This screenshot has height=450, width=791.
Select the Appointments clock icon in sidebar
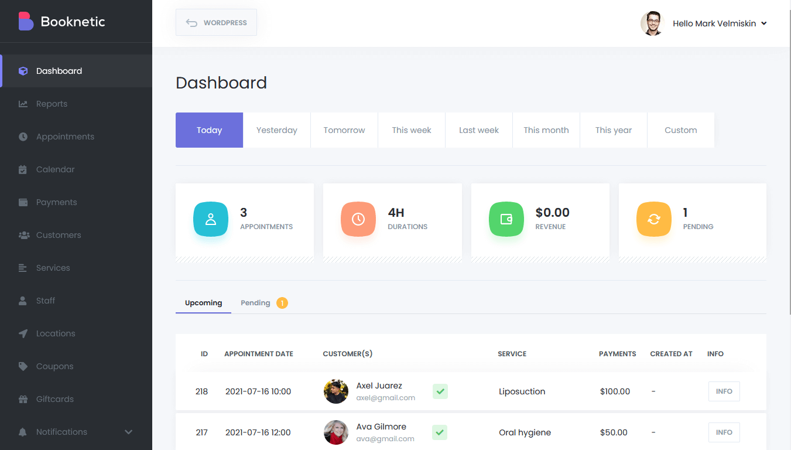coord(23,136)
